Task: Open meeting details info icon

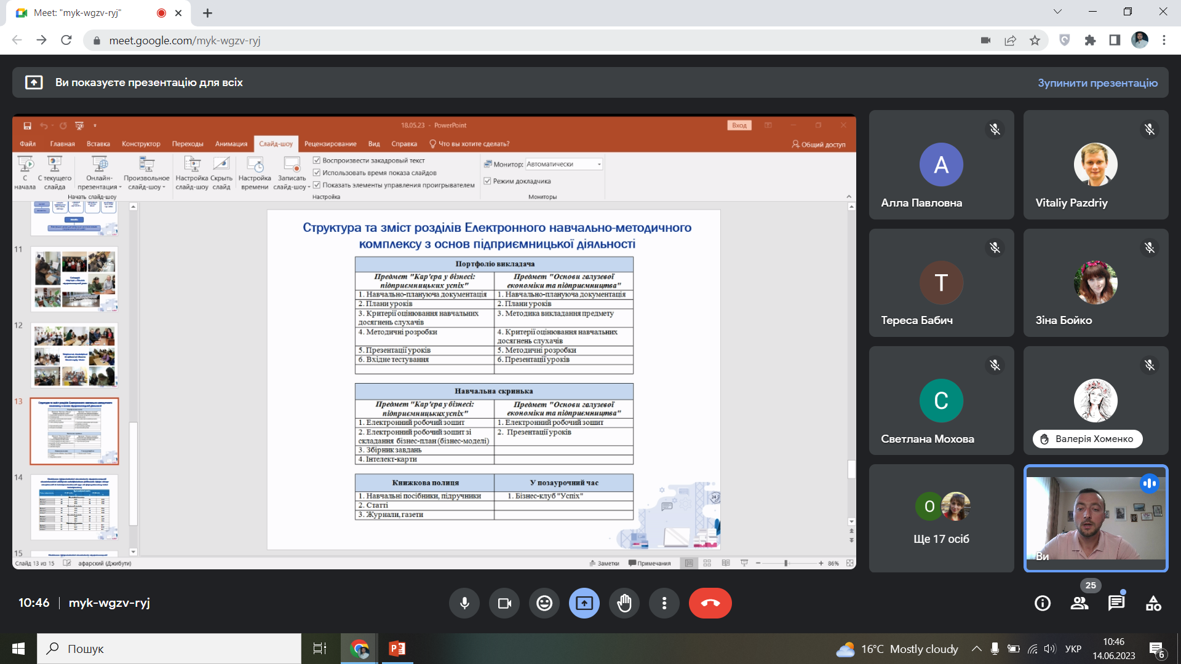Action: click(1043, 603)
